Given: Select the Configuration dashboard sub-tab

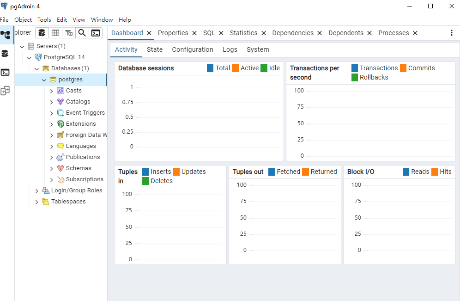Looking at the screenshot, I should pos(193,49).
